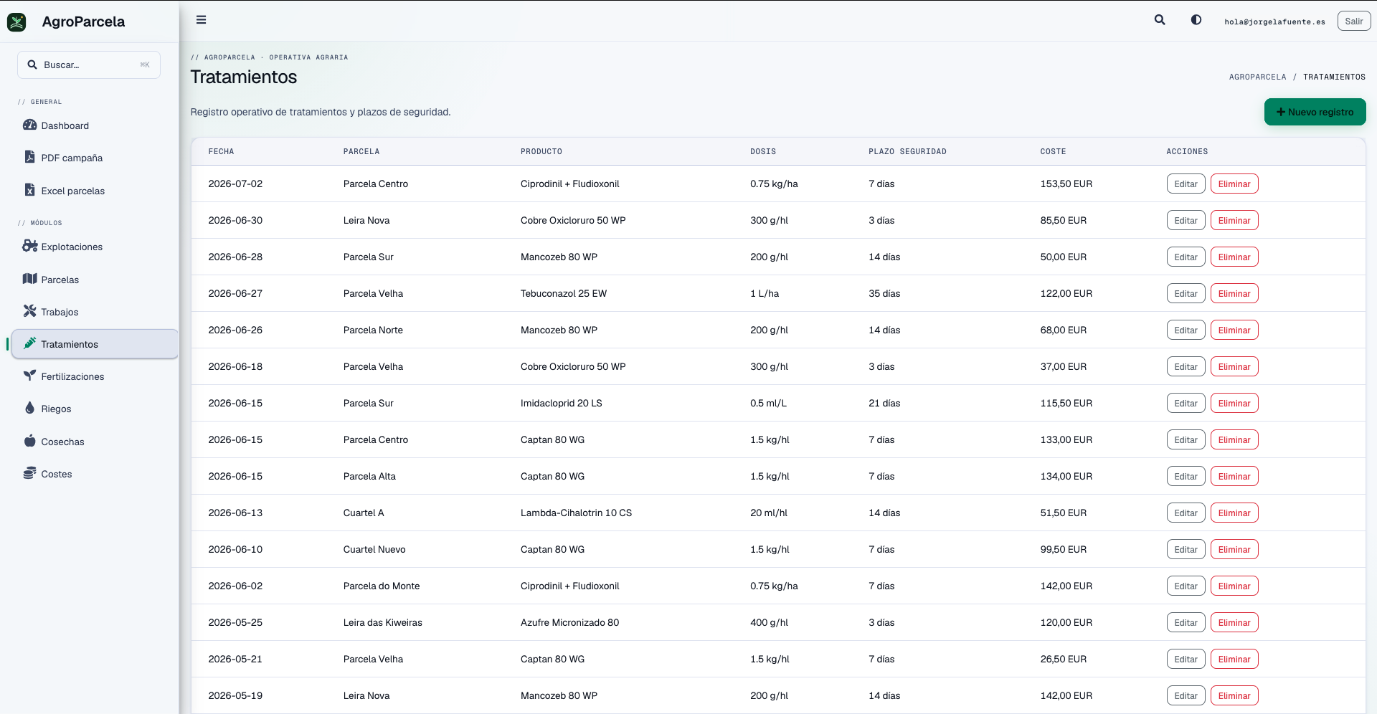
Task: Delete the Imidacloprid 20 LS treatment
Action: click(x=1234, y=403)
